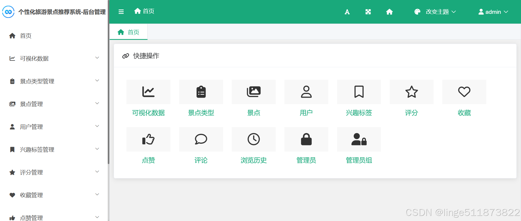Click the system title 个性化旅游景点推荐系统-后台管理
The width and height of the screenshot is (521, 221).
point(62,12)
